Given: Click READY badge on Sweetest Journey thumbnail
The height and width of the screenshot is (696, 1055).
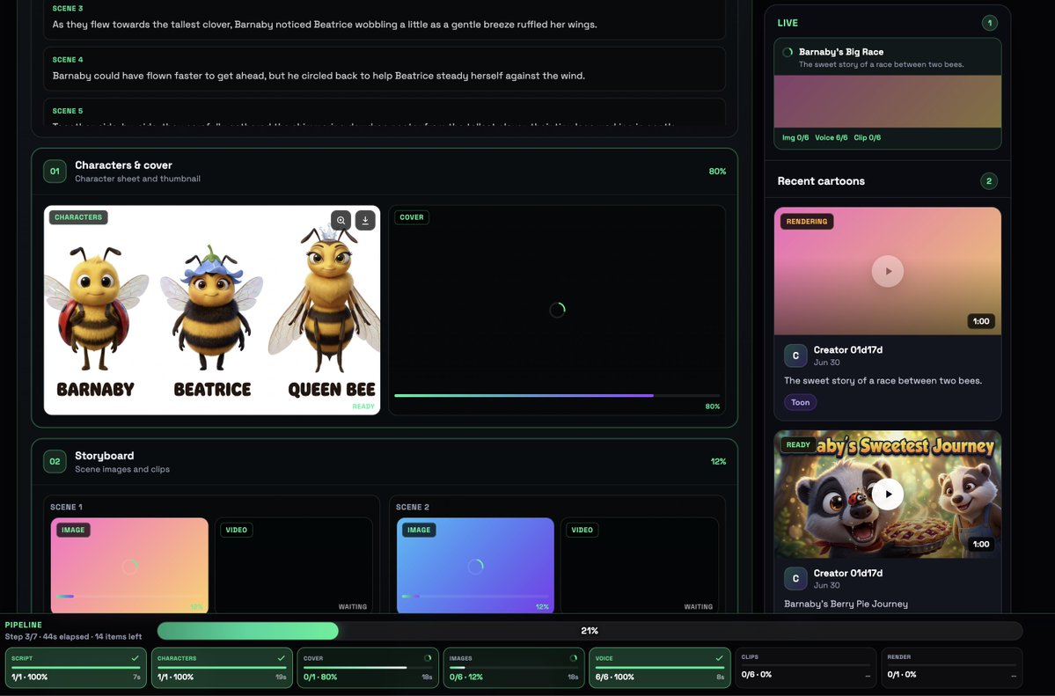Looking at the screenshot, I should [x=798, y=445].
